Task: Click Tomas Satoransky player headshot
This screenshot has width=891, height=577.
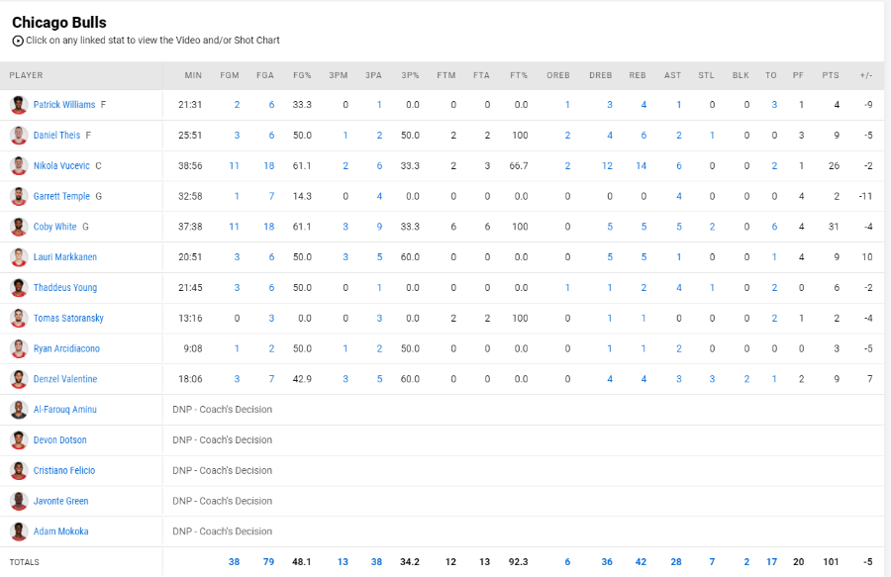Action: tap(19, 318)
